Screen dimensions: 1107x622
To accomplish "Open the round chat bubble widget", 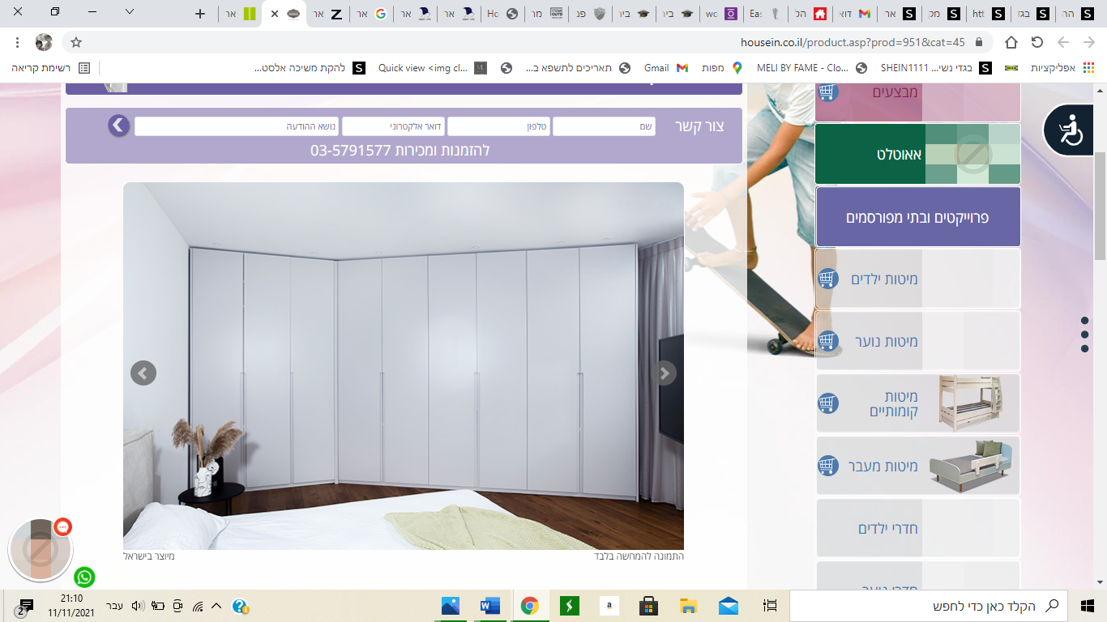I will coord(41,551).
